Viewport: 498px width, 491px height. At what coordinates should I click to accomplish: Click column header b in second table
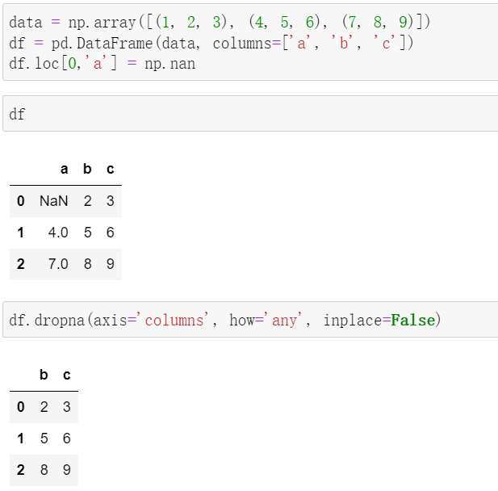coord(43,375)
